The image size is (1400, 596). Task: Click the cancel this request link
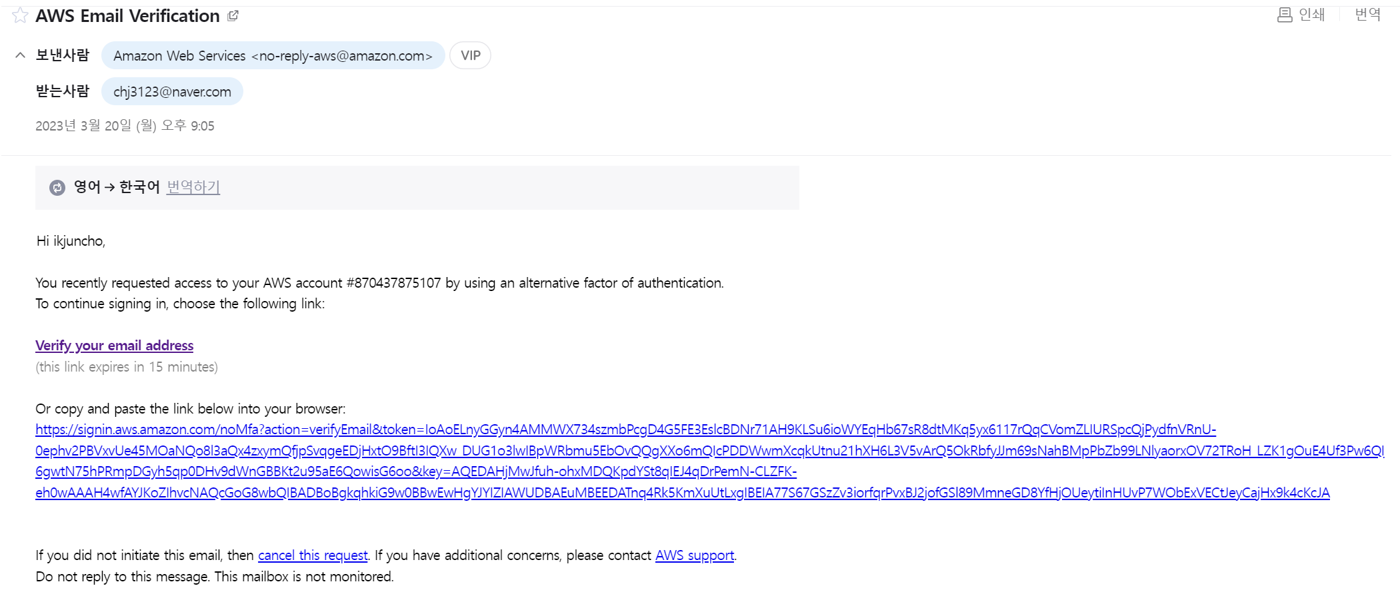tap(313, 555)
